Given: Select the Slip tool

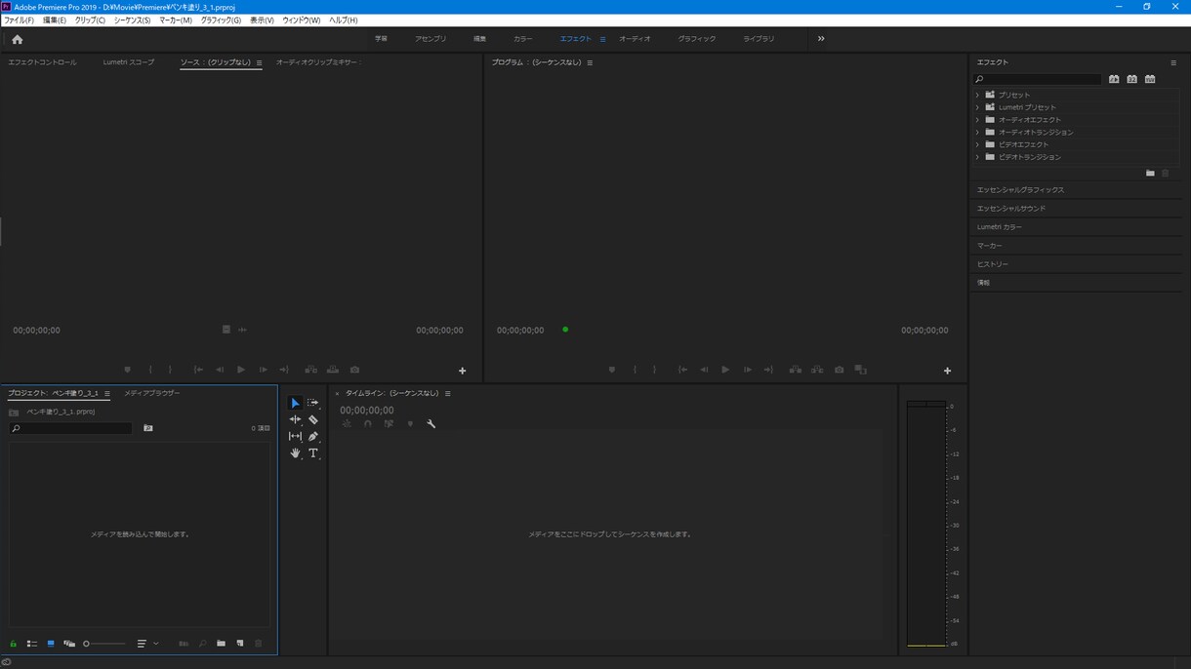Looking at the screenshot, I should 295,436.
